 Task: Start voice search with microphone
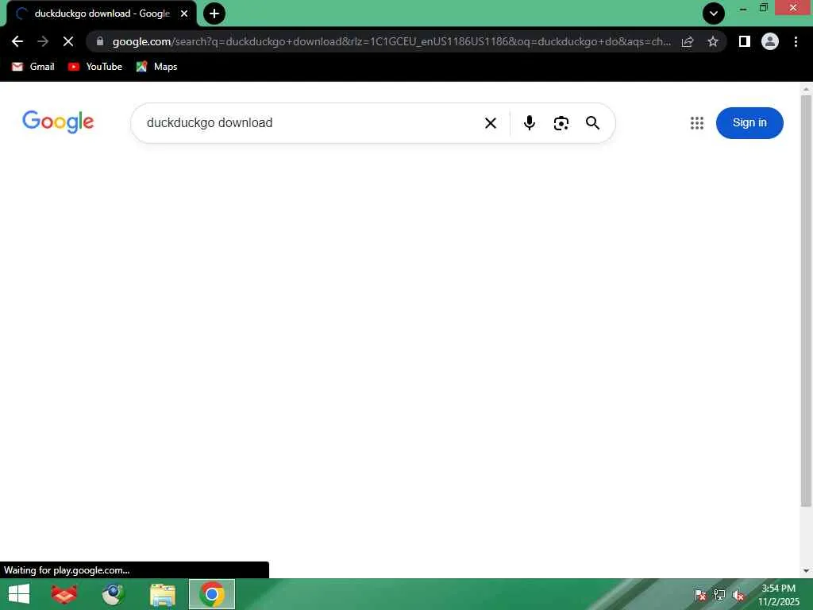coord(530,123)
